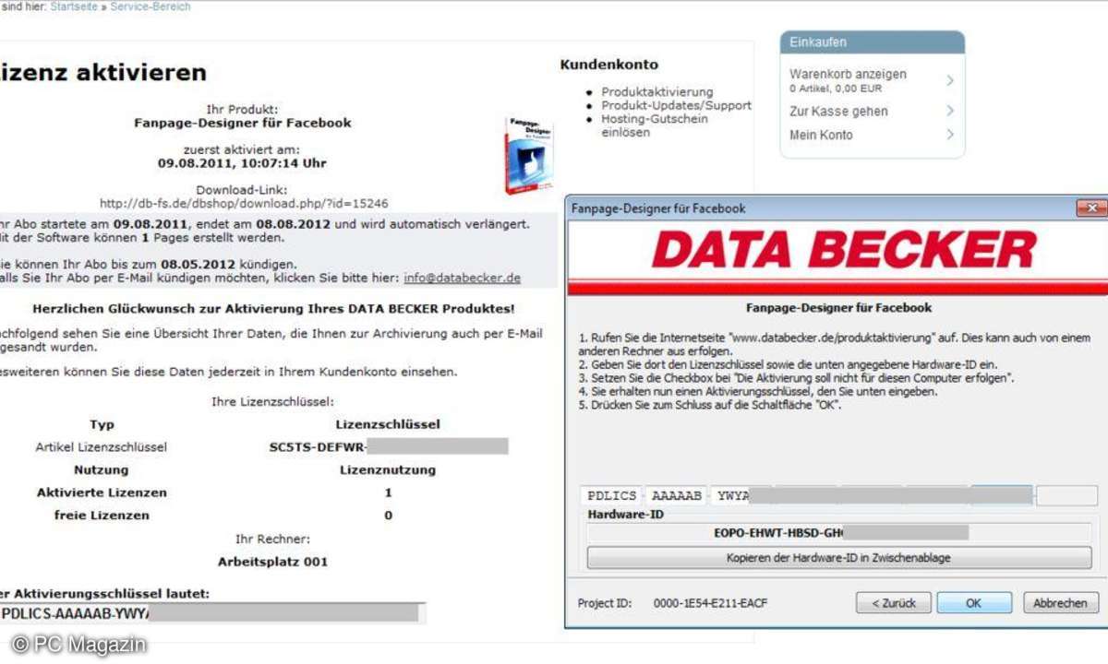Image resolution: width=1108 pixels, height=664 pixels.
Task: Click the Arbeitsplatz 001 text
Action: pos(272,562)
